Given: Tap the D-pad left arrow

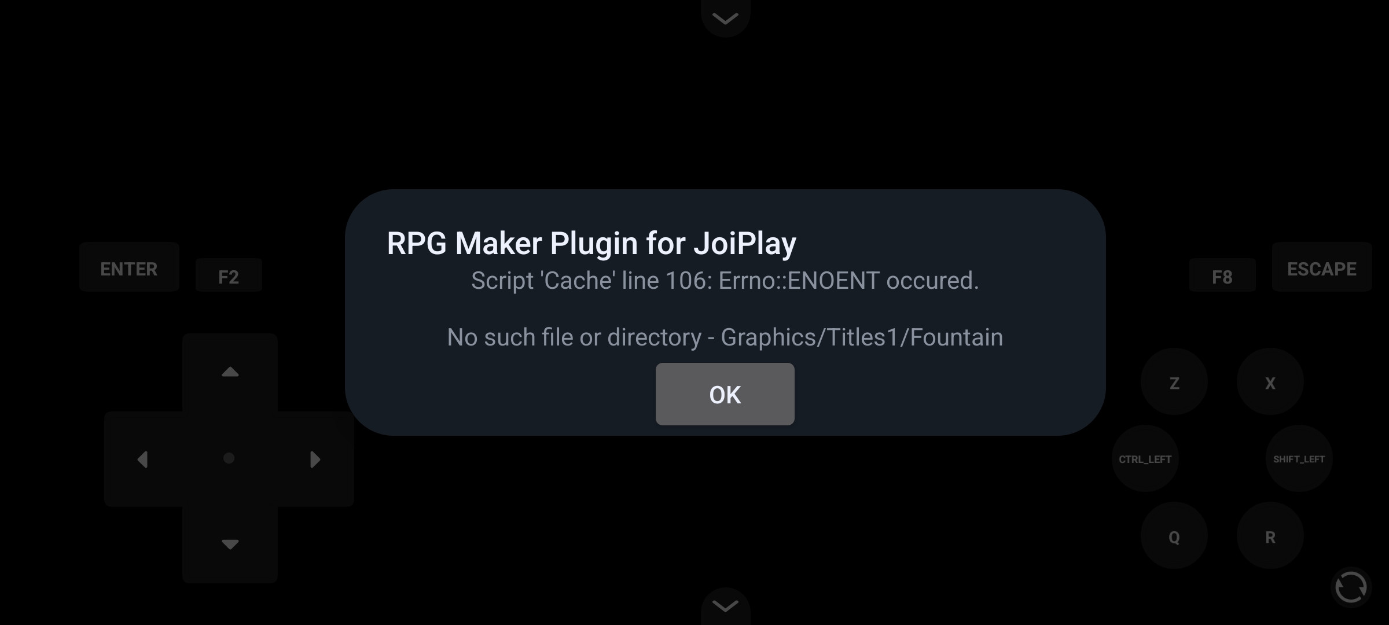Looking at the screenshot, I should click(143, 459).
